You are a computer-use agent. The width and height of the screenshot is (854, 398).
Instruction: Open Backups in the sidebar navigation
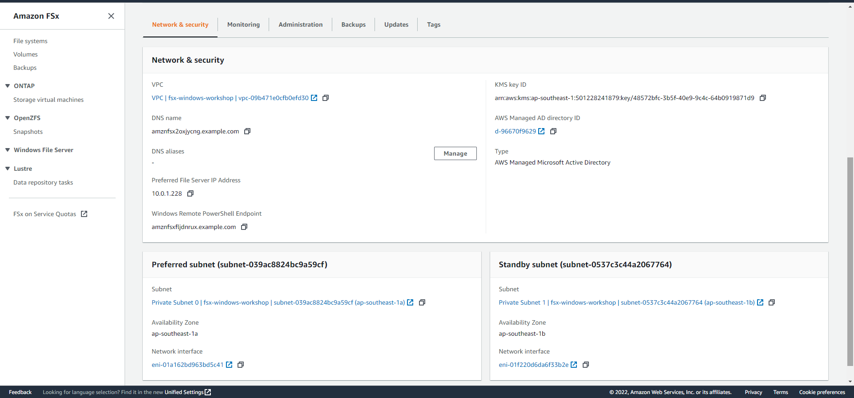[x=25, y=68]
